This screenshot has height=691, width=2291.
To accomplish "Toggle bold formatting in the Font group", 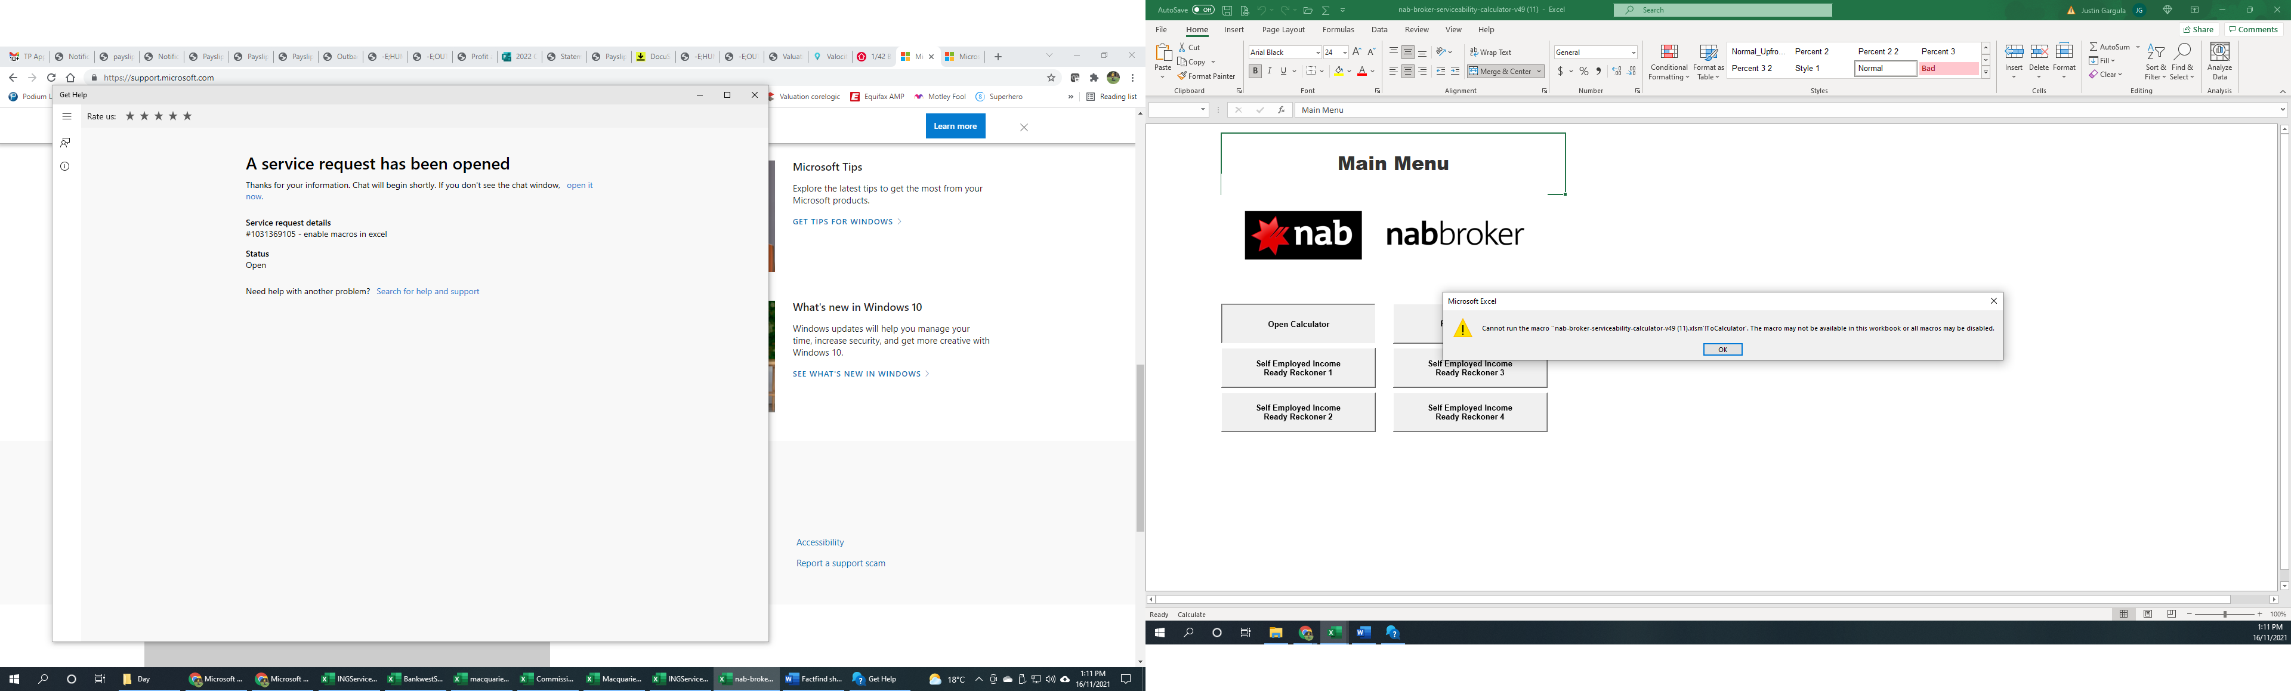I will pyautogui.click(x=1256, y=71).
